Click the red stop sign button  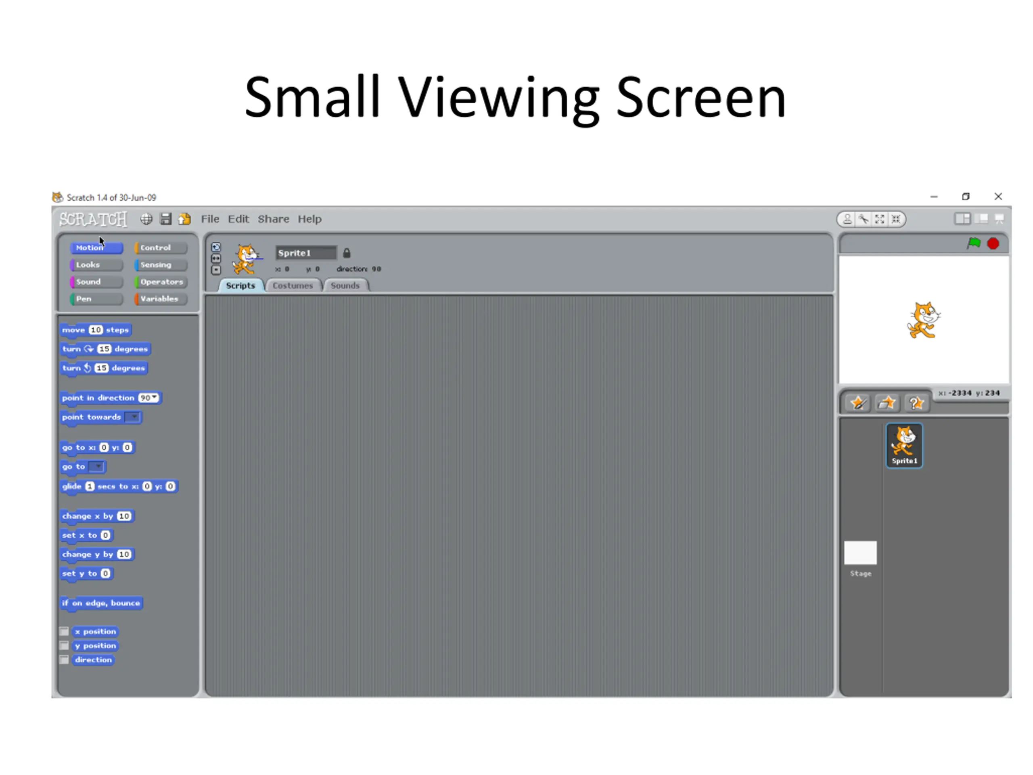993,243
